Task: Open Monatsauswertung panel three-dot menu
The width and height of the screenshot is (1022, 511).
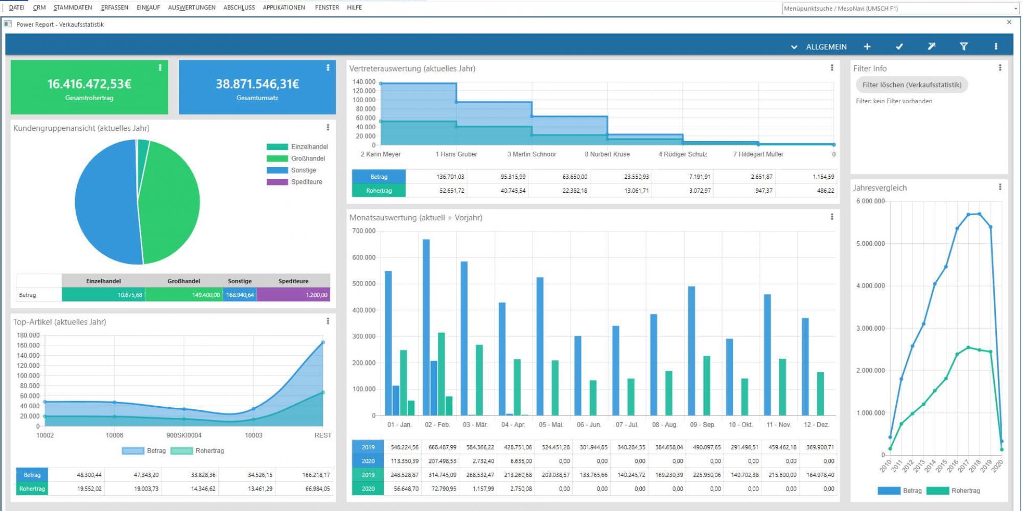Action: [x=832, y=217]
